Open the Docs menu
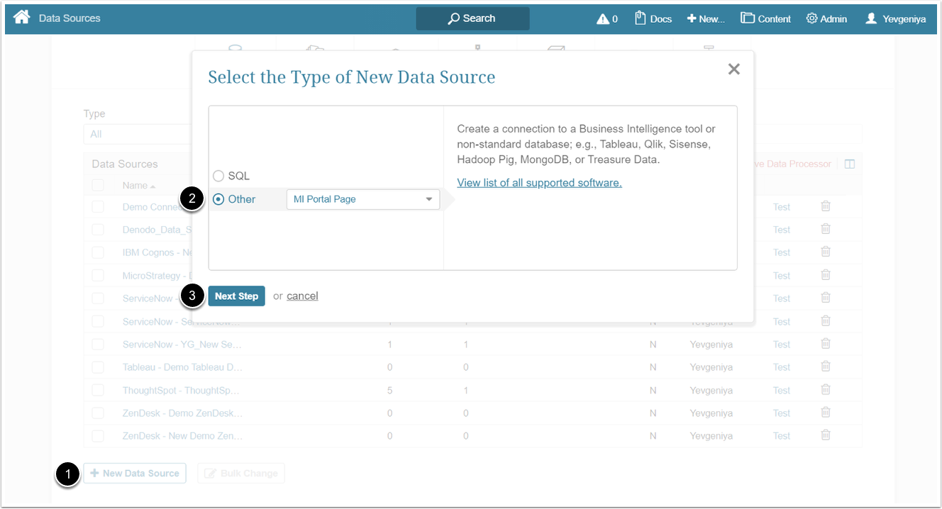The image size is (942, 509). coord(653,19)
